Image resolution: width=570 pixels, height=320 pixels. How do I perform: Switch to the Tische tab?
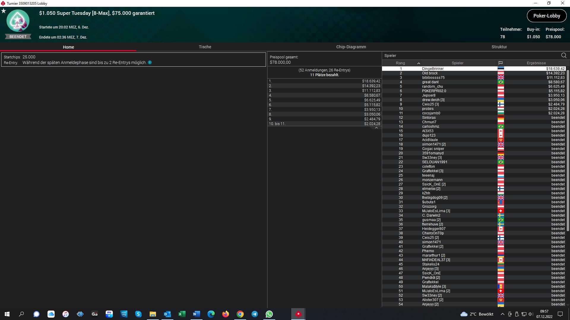coord(205,47)
